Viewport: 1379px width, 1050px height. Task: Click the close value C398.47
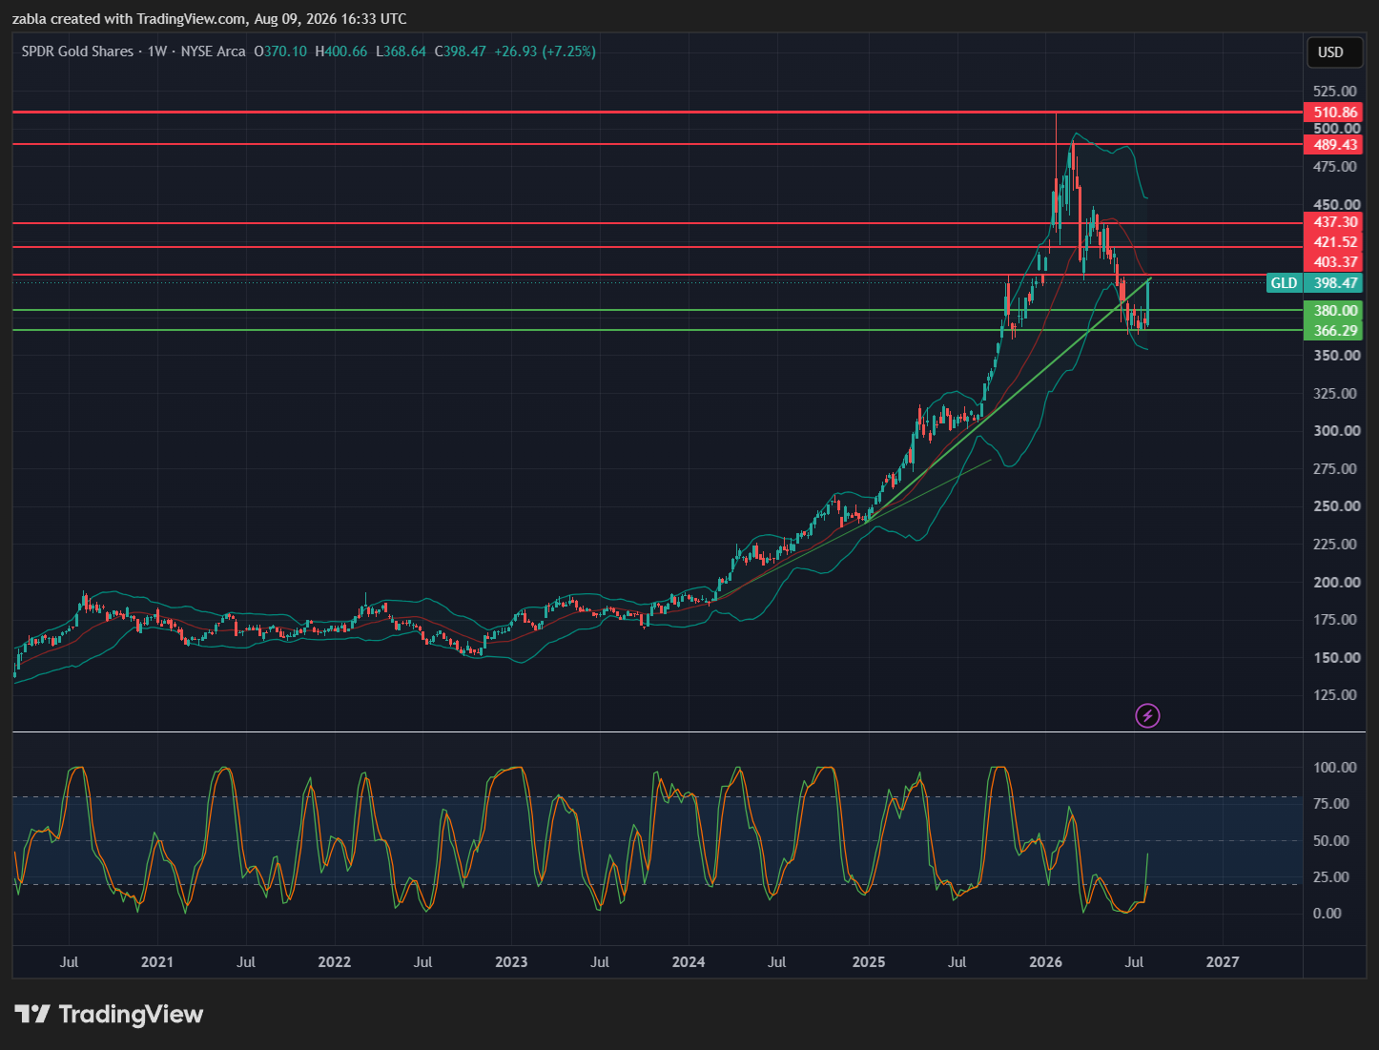pos(461,51)
